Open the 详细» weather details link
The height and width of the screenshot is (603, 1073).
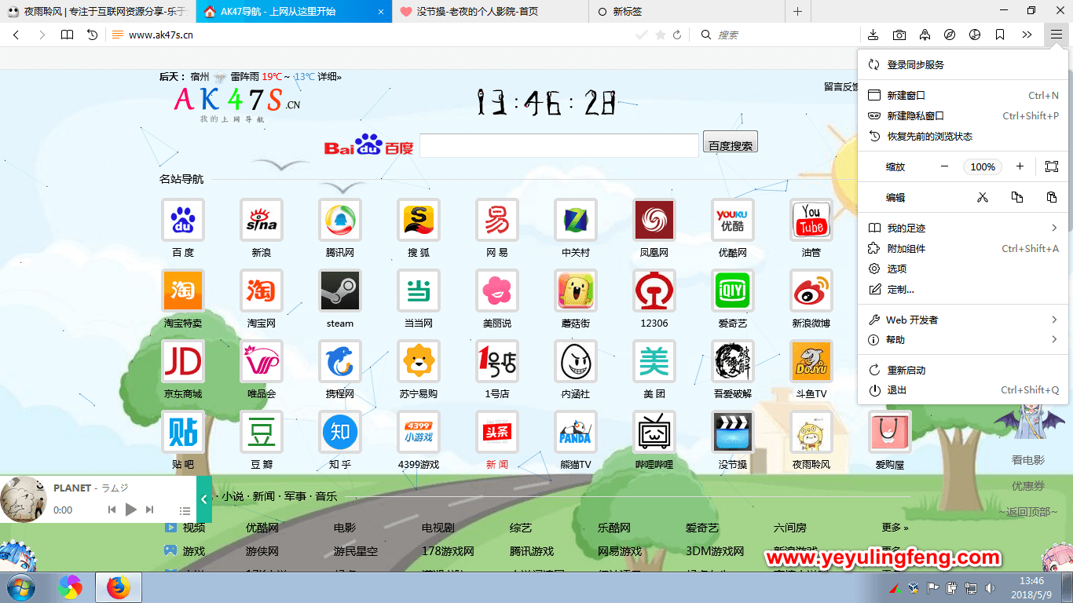pyautogui.click(x=330, y=77)
